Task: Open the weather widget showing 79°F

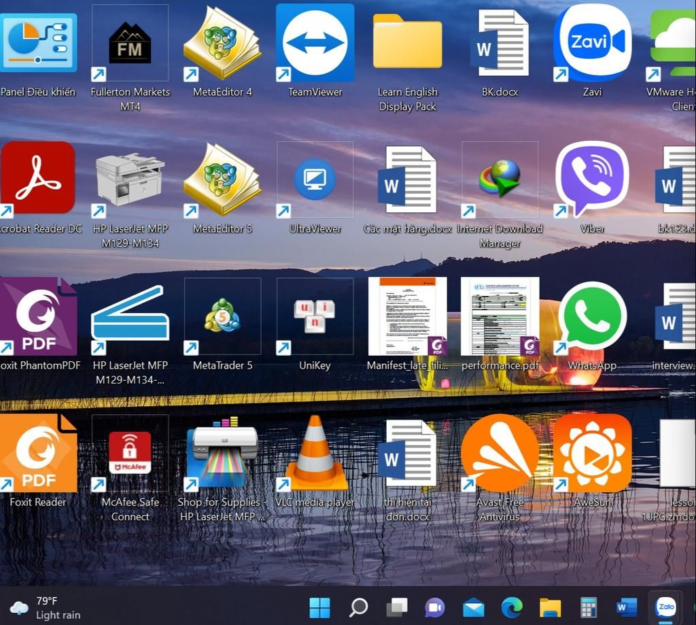Action: pos(46,608)
